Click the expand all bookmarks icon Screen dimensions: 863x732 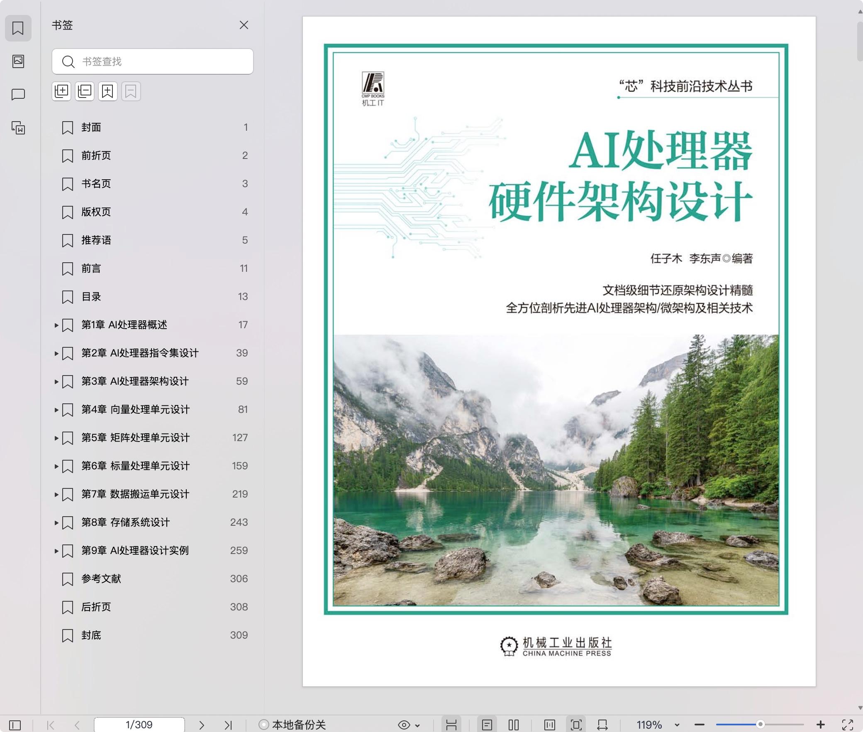point(61,91)
